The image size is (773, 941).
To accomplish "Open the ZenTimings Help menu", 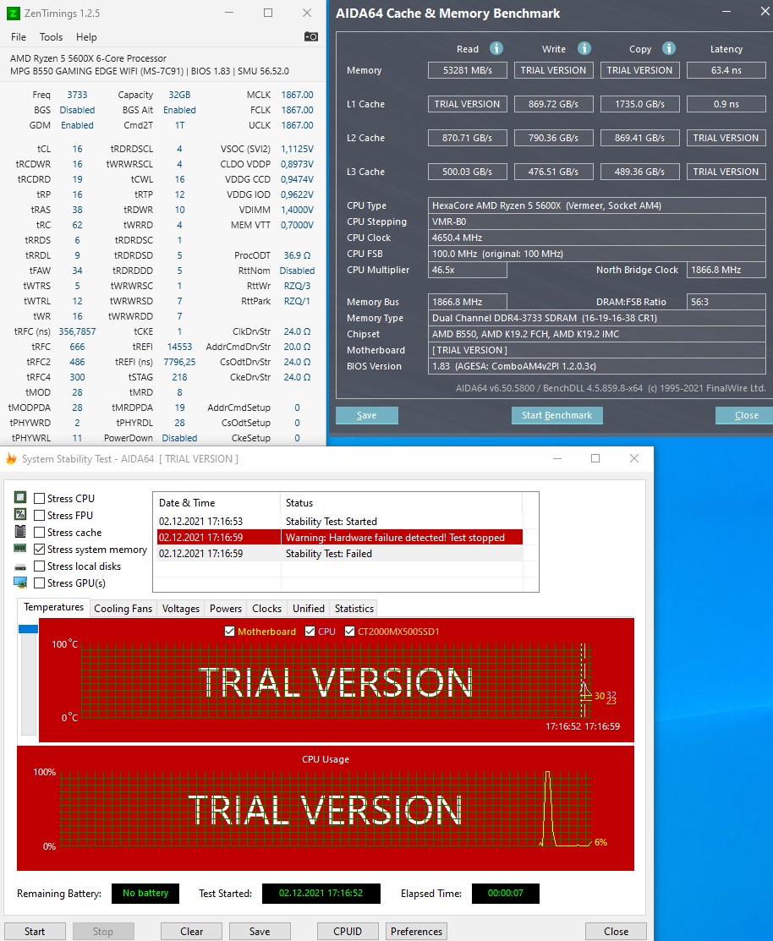I will 86,37.
